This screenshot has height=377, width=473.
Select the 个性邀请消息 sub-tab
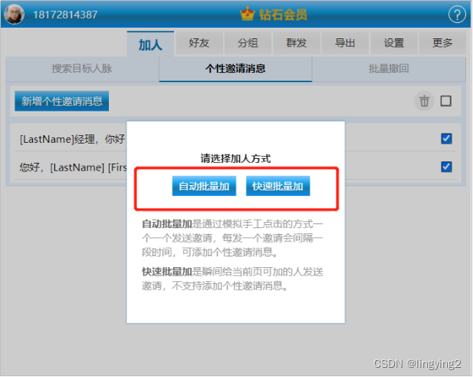(235, 68)
